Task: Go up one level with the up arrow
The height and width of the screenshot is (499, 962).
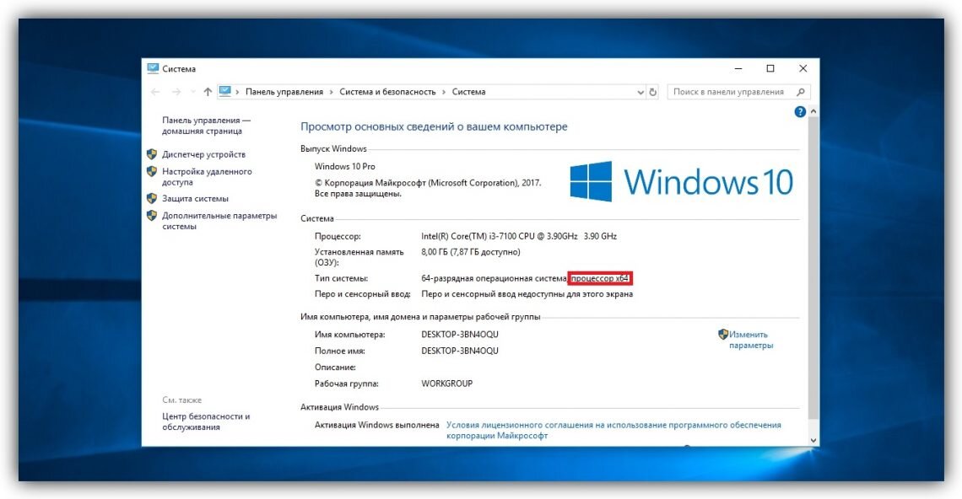Action: (208, 92)
